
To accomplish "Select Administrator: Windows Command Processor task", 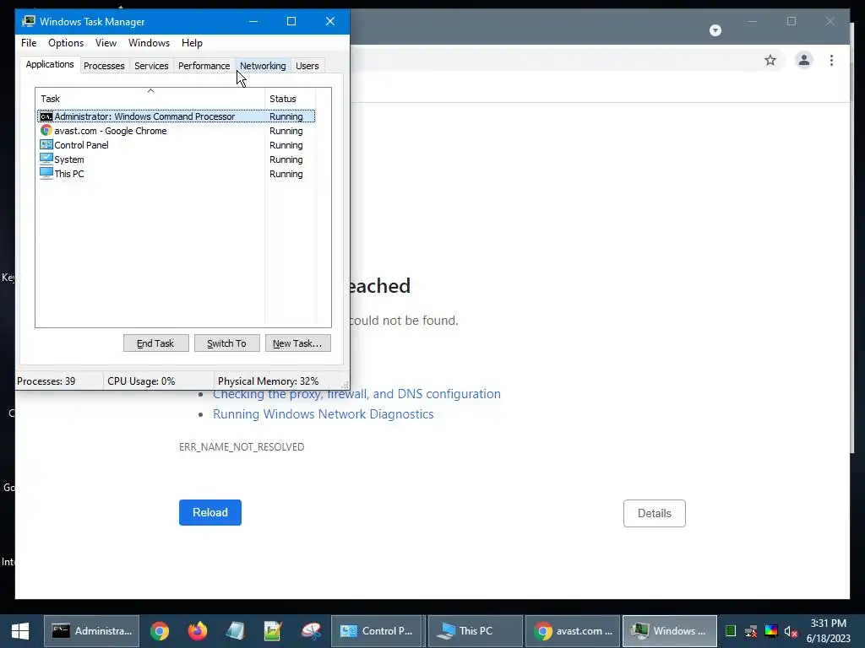I will pos(177,116).
